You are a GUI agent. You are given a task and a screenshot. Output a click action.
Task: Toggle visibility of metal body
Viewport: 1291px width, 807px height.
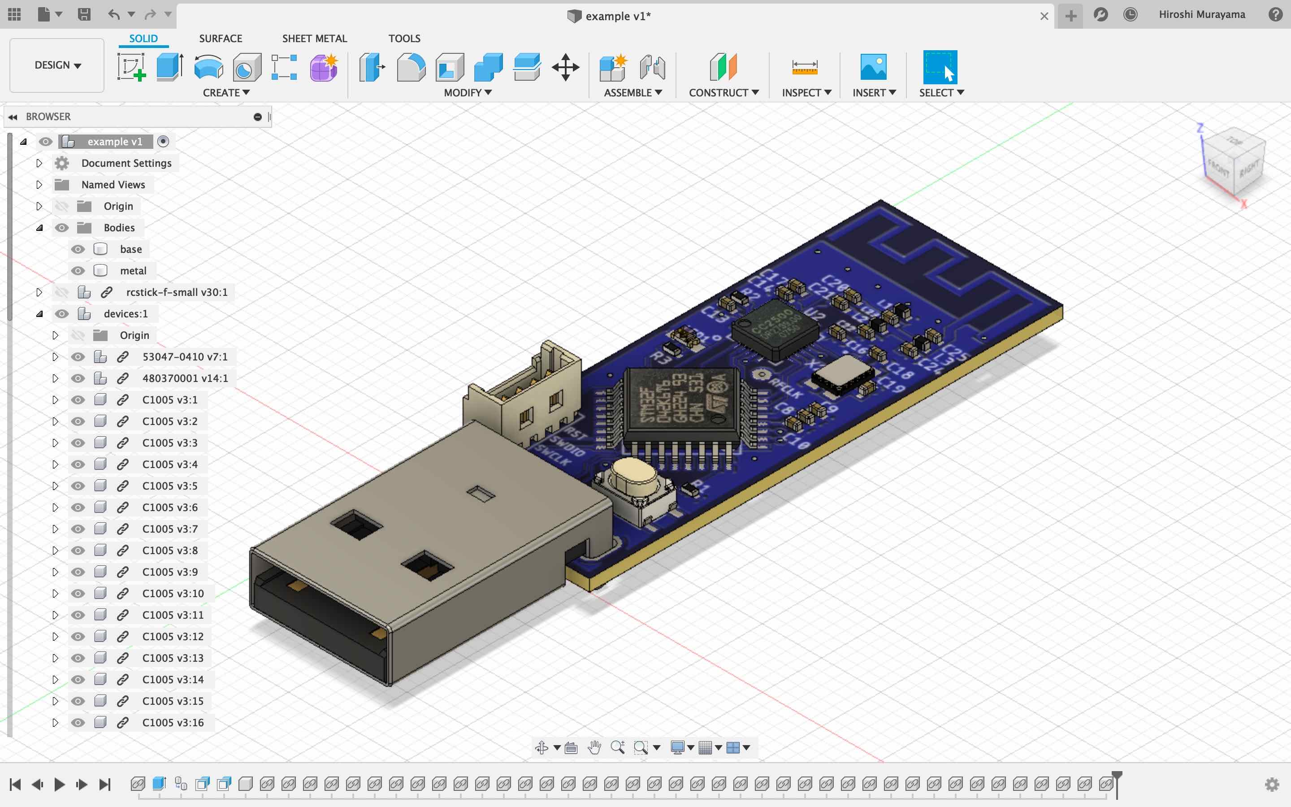coord(78,271)
